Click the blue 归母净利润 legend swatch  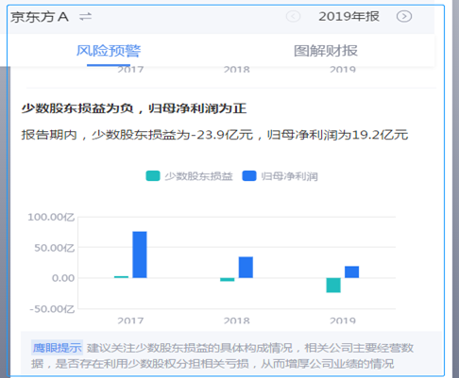coord(249,176)
